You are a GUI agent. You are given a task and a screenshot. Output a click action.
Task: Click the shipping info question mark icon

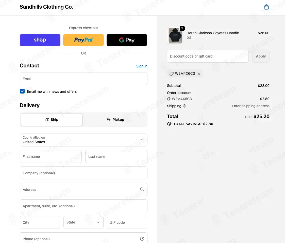[x=184, y=106]
